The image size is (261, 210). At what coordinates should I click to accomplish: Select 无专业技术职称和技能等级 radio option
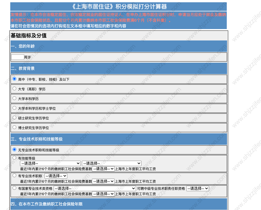tap(15, 150)
